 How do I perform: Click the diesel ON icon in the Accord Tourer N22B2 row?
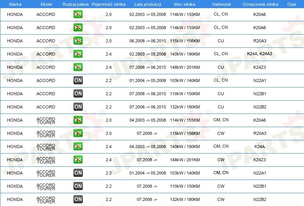pyautogui.click(x=78, y=199)
